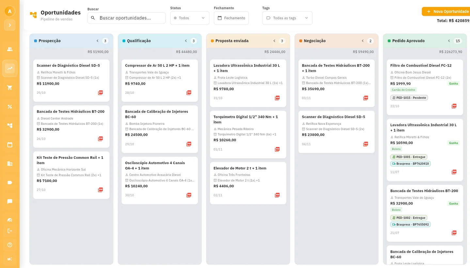Open the trending chart icon in sidebar

pyautogui.click(x=10, y=68)
